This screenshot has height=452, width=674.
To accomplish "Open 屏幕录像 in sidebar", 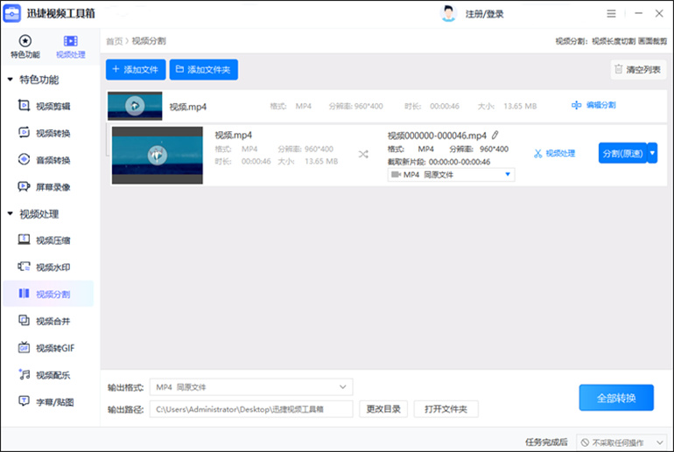I will (x=45, y=187).
